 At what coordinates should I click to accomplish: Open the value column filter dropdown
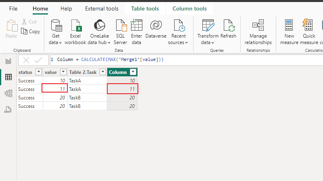(63, 72)
